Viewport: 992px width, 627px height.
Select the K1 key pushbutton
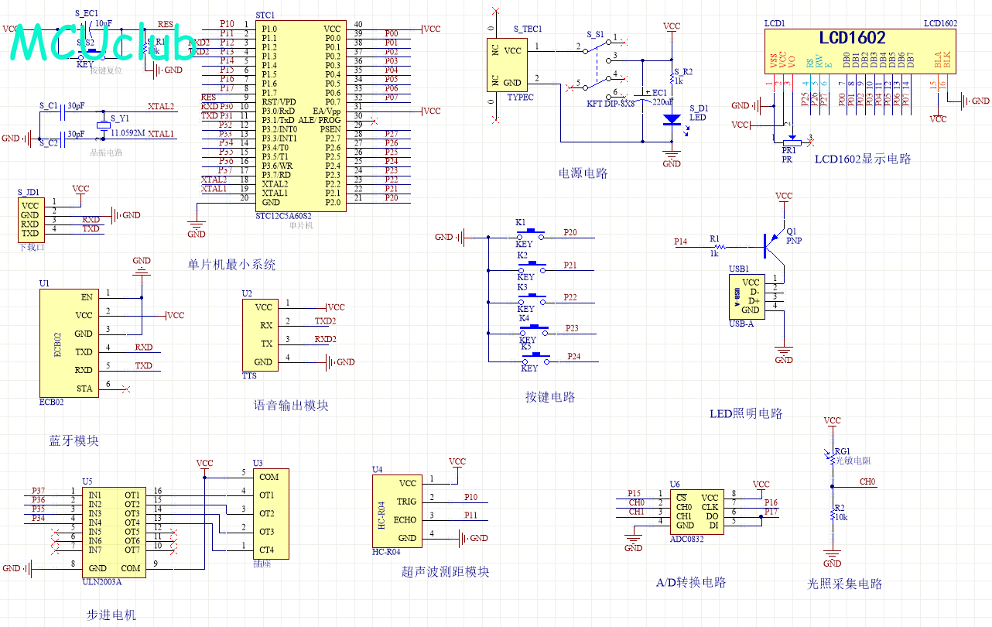coord(532,231)
